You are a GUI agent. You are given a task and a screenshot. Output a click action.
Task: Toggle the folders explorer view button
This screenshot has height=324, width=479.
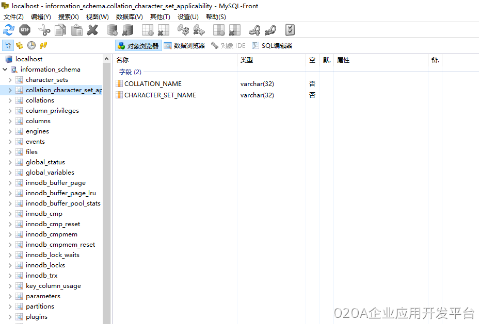point(20,45)
